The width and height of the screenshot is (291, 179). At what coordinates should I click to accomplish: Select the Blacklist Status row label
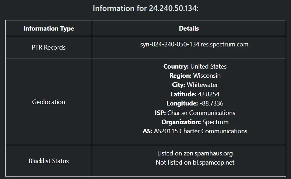pos(48,161)
